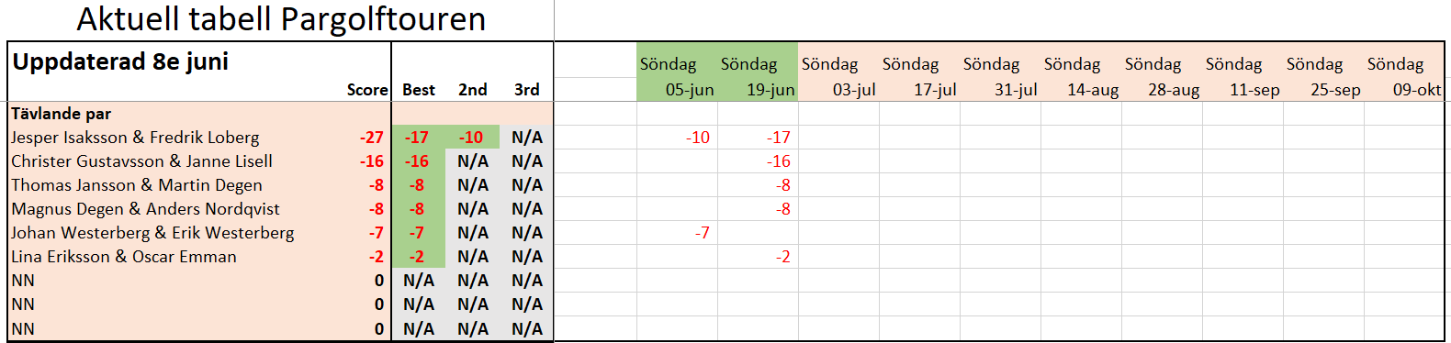Image resolution: width=1451 pixels, height=343 pixels.
Task: Select the Söndag 09-okt date header
Action: (x=1404, y=77)
